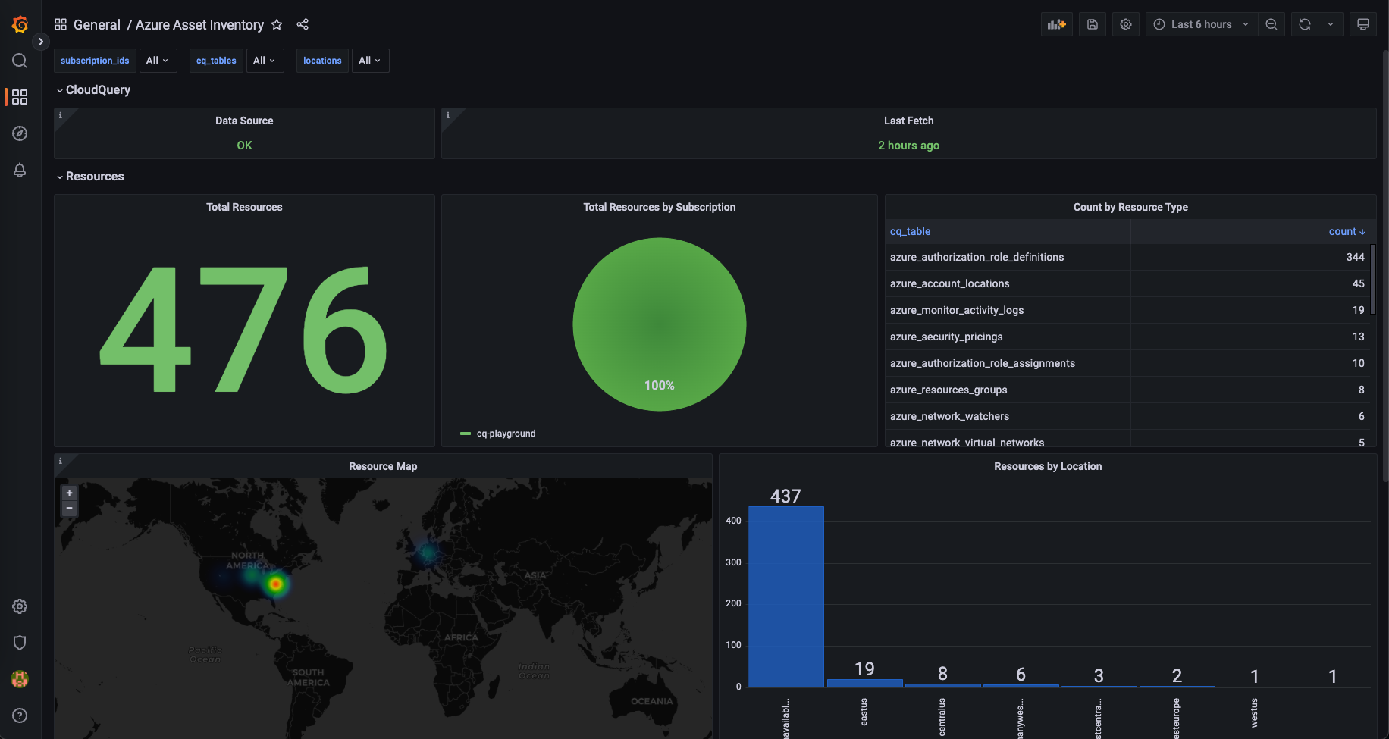Collapse the CloudQuery row
This screenshot has height=739, width=1389.
[x=92, y=89]
